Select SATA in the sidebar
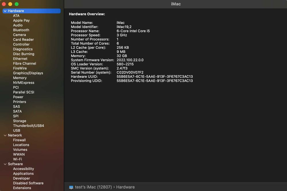 point(18,111)
